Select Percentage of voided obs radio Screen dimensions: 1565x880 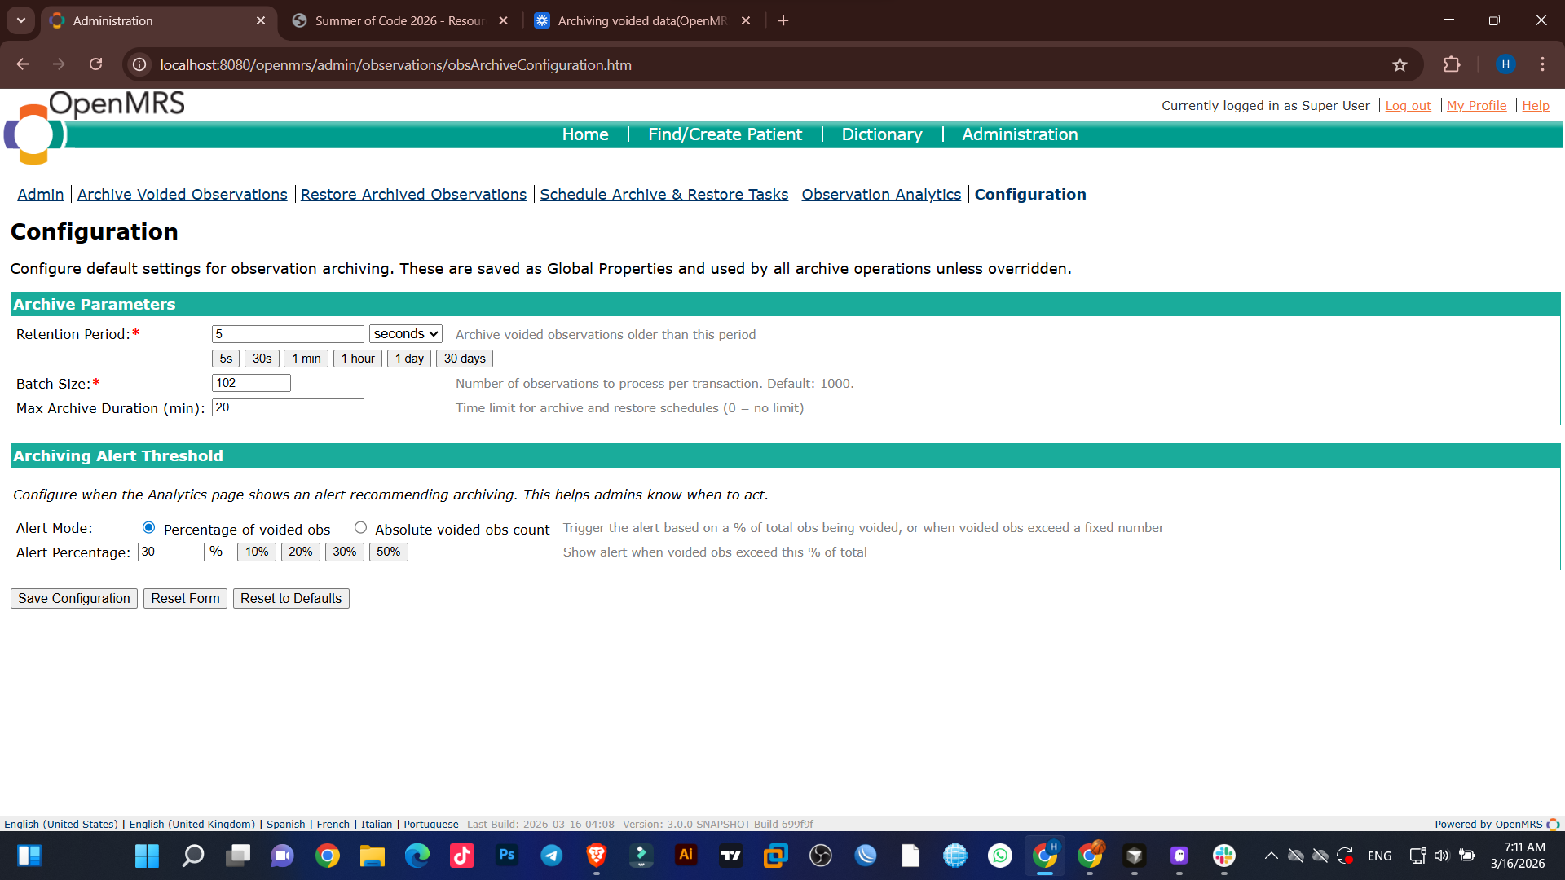tap(148, 528)
